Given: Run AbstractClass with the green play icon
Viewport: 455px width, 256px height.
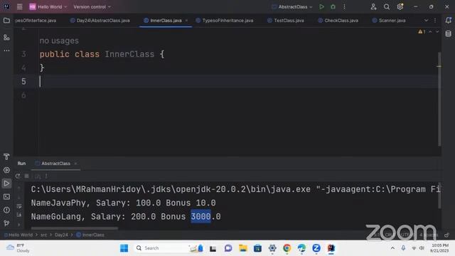Looking at the screenshot, I should (321, 6).
